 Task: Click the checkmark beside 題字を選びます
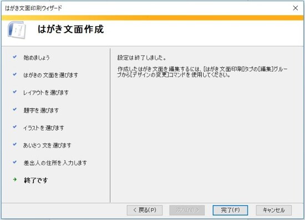click(14, 109)
